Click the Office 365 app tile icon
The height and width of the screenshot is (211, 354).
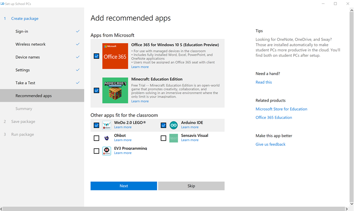pyautogui.click(x=115, y=56)
